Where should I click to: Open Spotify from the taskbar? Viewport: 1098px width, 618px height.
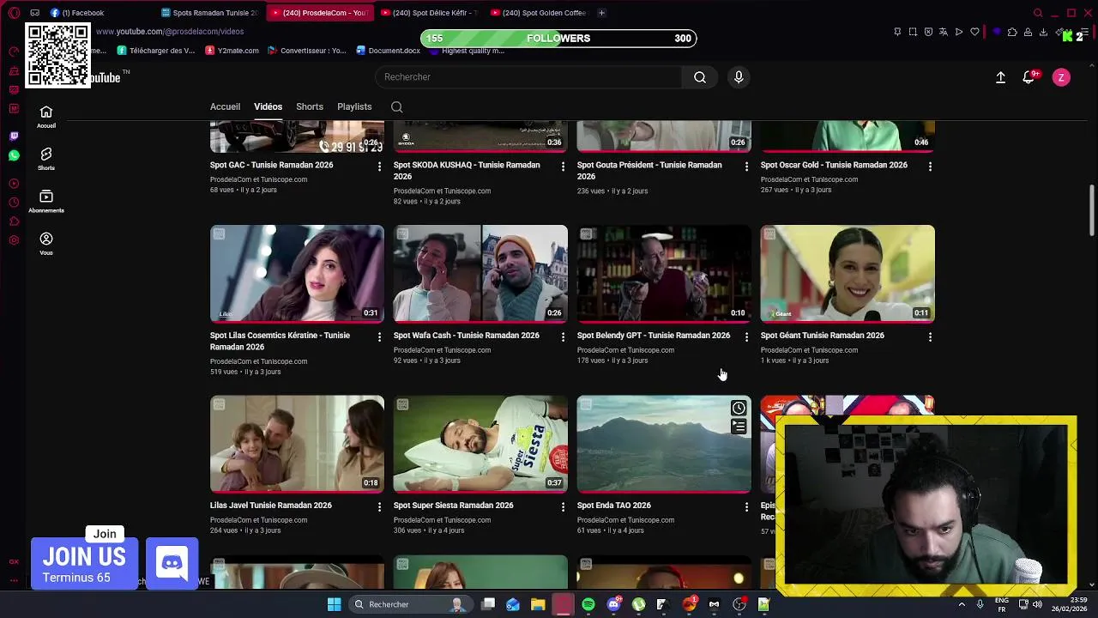[x=588, y=604]
